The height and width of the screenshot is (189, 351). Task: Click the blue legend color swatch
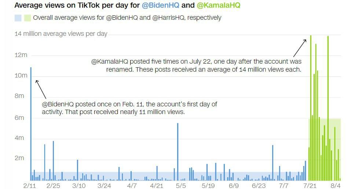[18, 18]
